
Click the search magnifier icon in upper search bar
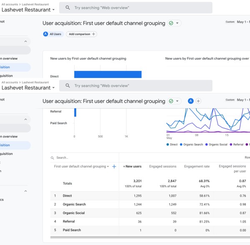67,7
